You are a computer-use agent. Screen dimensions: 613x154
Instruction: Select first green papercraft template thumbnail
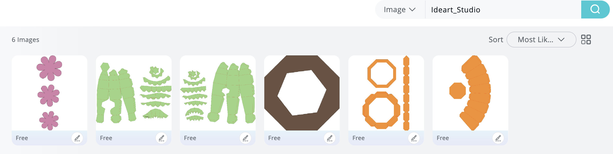tap(134, 93)
